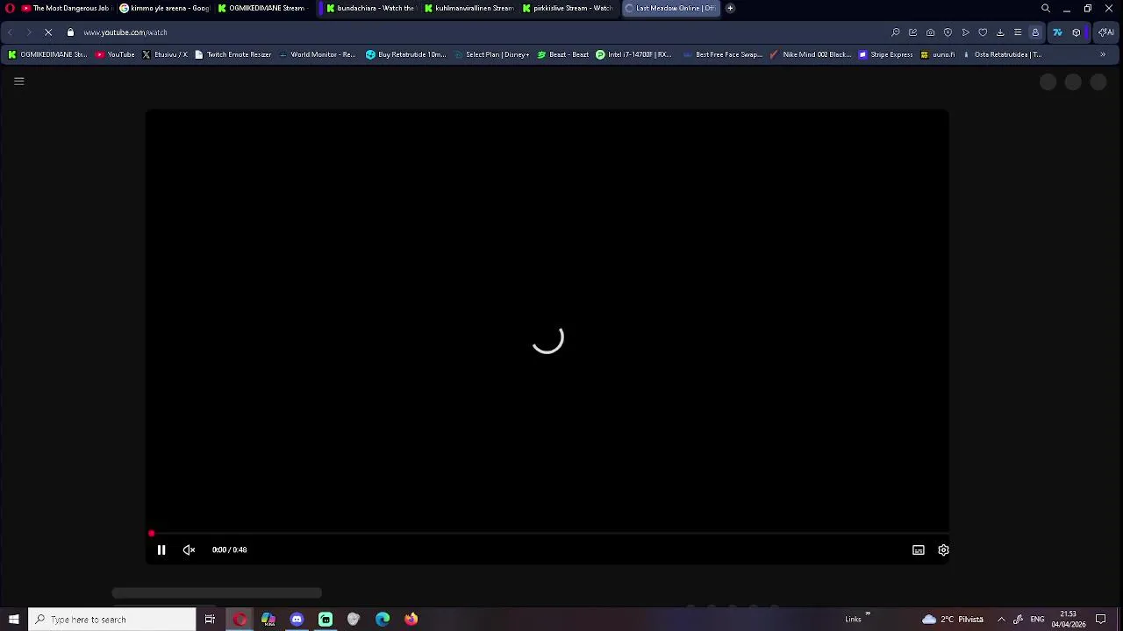Open the edit snapshot note icon
The image size is (1123, 631).
(912, 32)
